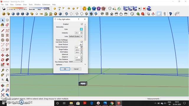Click the Zoom Extents tool
189x106 pixels.
point(3,95)
